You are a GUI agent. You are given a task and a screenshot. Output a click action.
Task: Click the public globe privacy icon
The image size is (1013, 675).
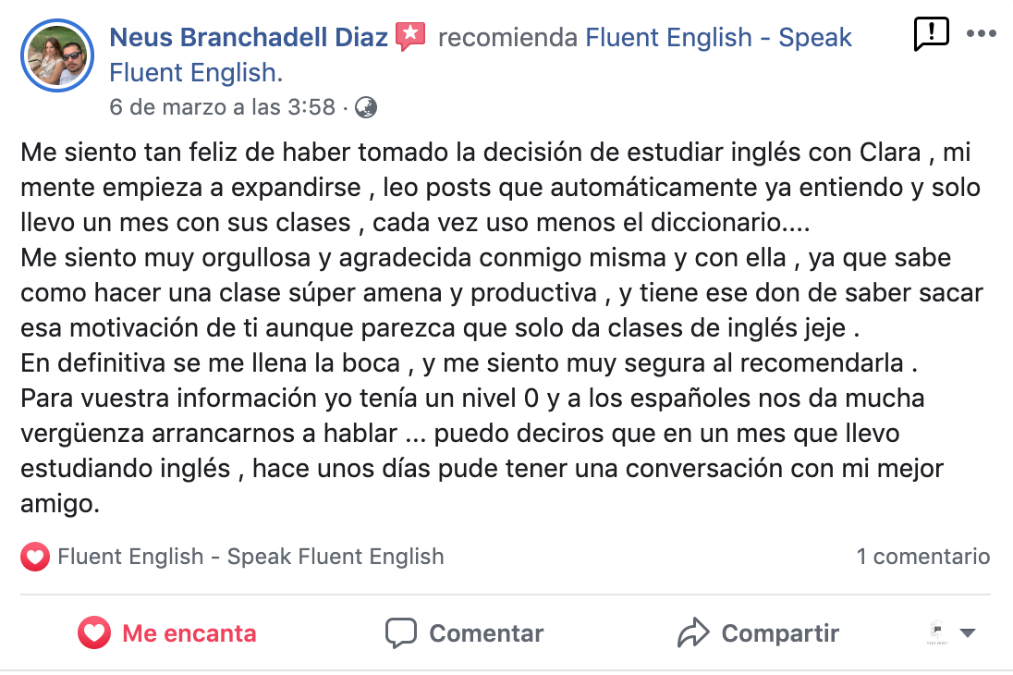(366, 107)
